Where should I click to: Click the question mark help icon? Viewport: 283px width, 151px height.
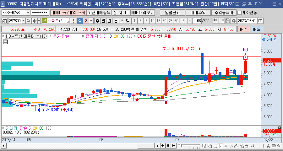tap(260, 4)
